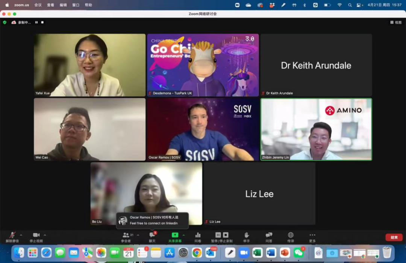Image resolution: width=406 pixels, height=263 pixels.
Task: Stop video with the 停止视频 camera icon
Action: point(36,235)
